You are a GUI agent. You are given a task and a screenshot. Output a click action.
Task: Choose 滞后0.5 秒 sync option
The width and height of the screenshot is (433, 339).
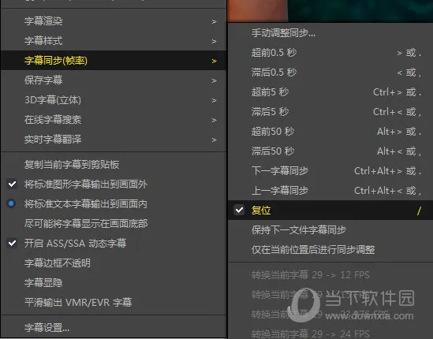330,73
